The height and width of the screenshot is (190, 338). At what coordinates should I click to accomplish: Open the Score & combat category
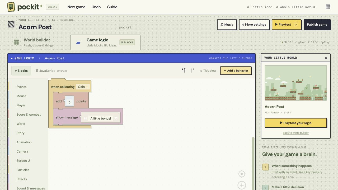click(29, 115)
